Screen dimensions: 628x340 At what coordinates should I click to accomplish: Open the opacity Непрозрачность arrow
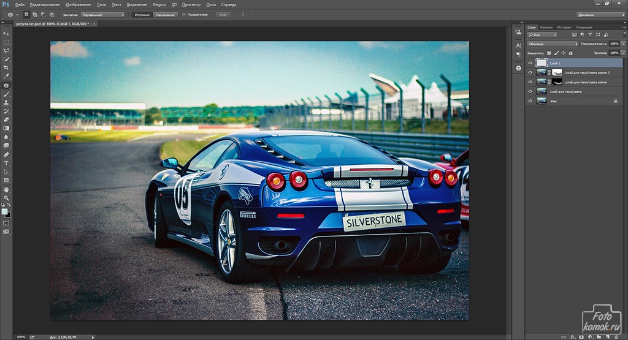623,43
